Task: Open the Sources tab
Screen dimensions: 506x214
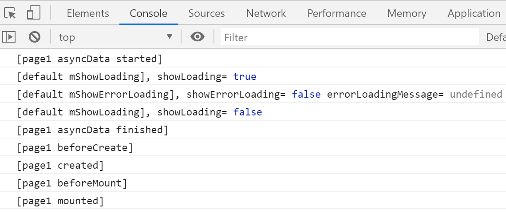Action: 206,13
